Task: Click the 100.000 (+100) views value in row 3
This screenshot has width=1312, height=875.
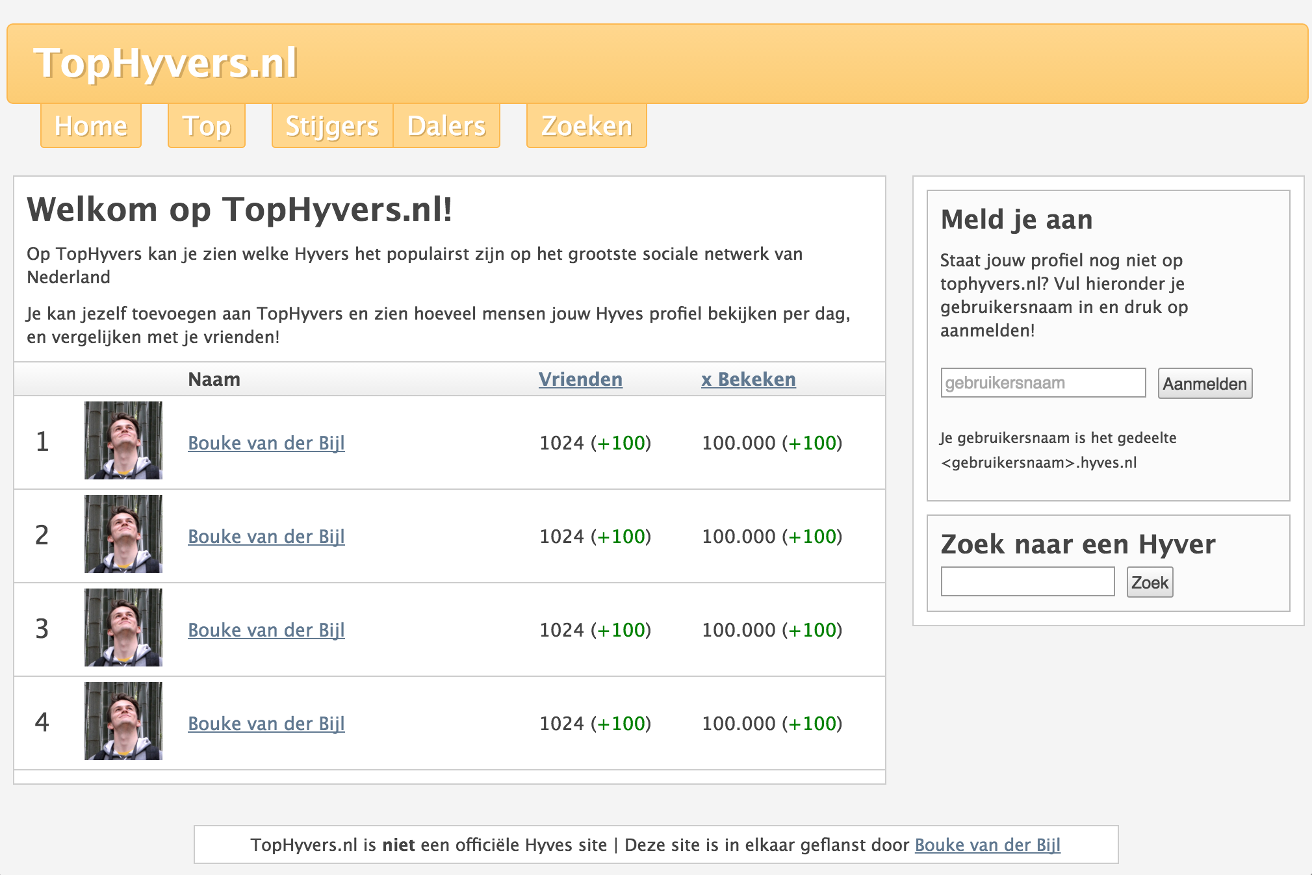Action: [772, 630]
